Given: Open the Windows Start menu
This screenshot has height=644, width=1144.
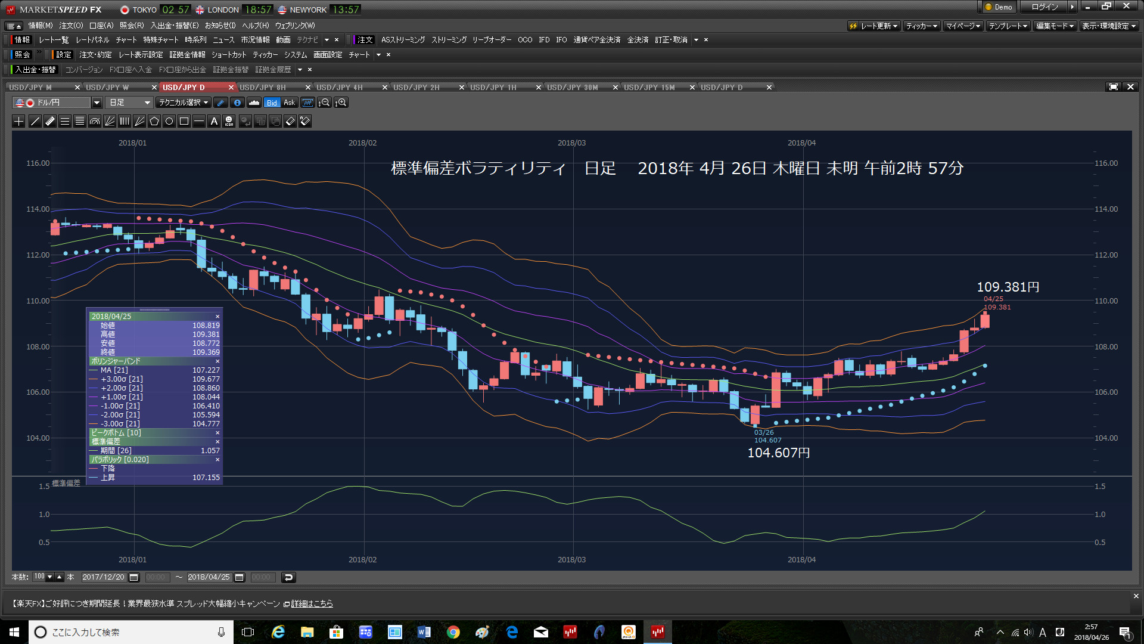Looking at the screenshot, I should click(14, 632).
